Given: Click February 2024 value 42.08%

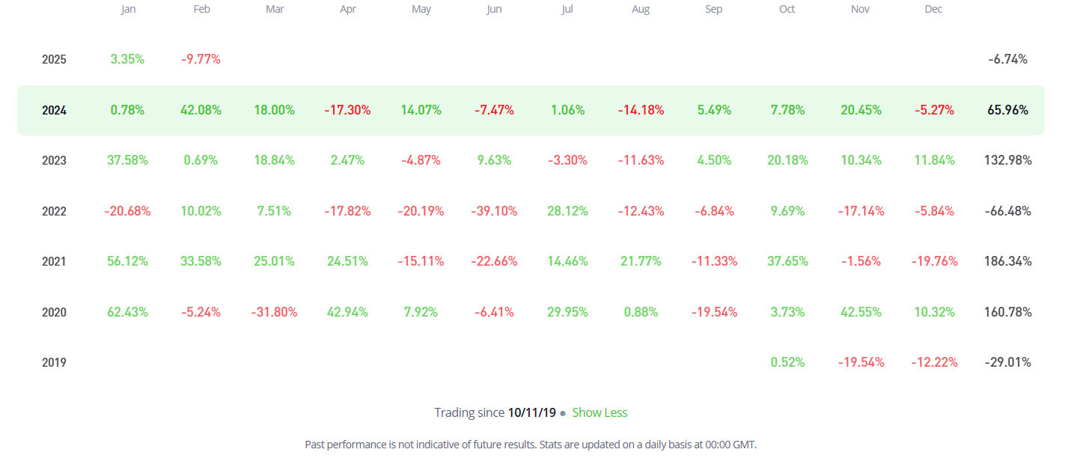Looking at the screenshot, I should (201, 110).
